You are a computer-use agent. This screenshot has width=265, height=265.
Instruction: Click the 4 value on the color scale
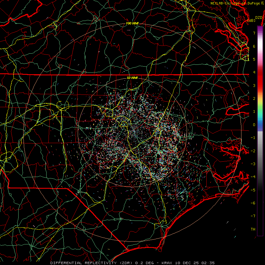point(254,72)
